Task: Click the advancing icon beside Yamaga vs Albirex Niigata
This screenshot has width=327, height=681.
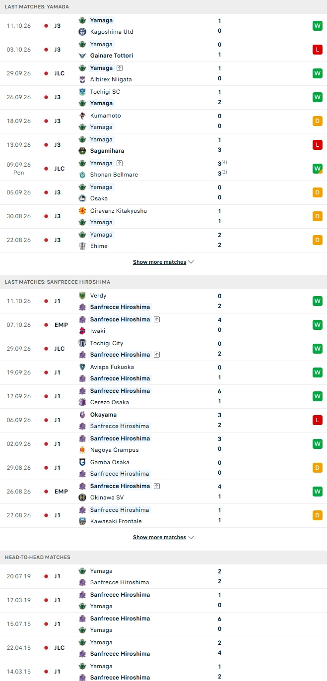Action: [x=120, y=68]
